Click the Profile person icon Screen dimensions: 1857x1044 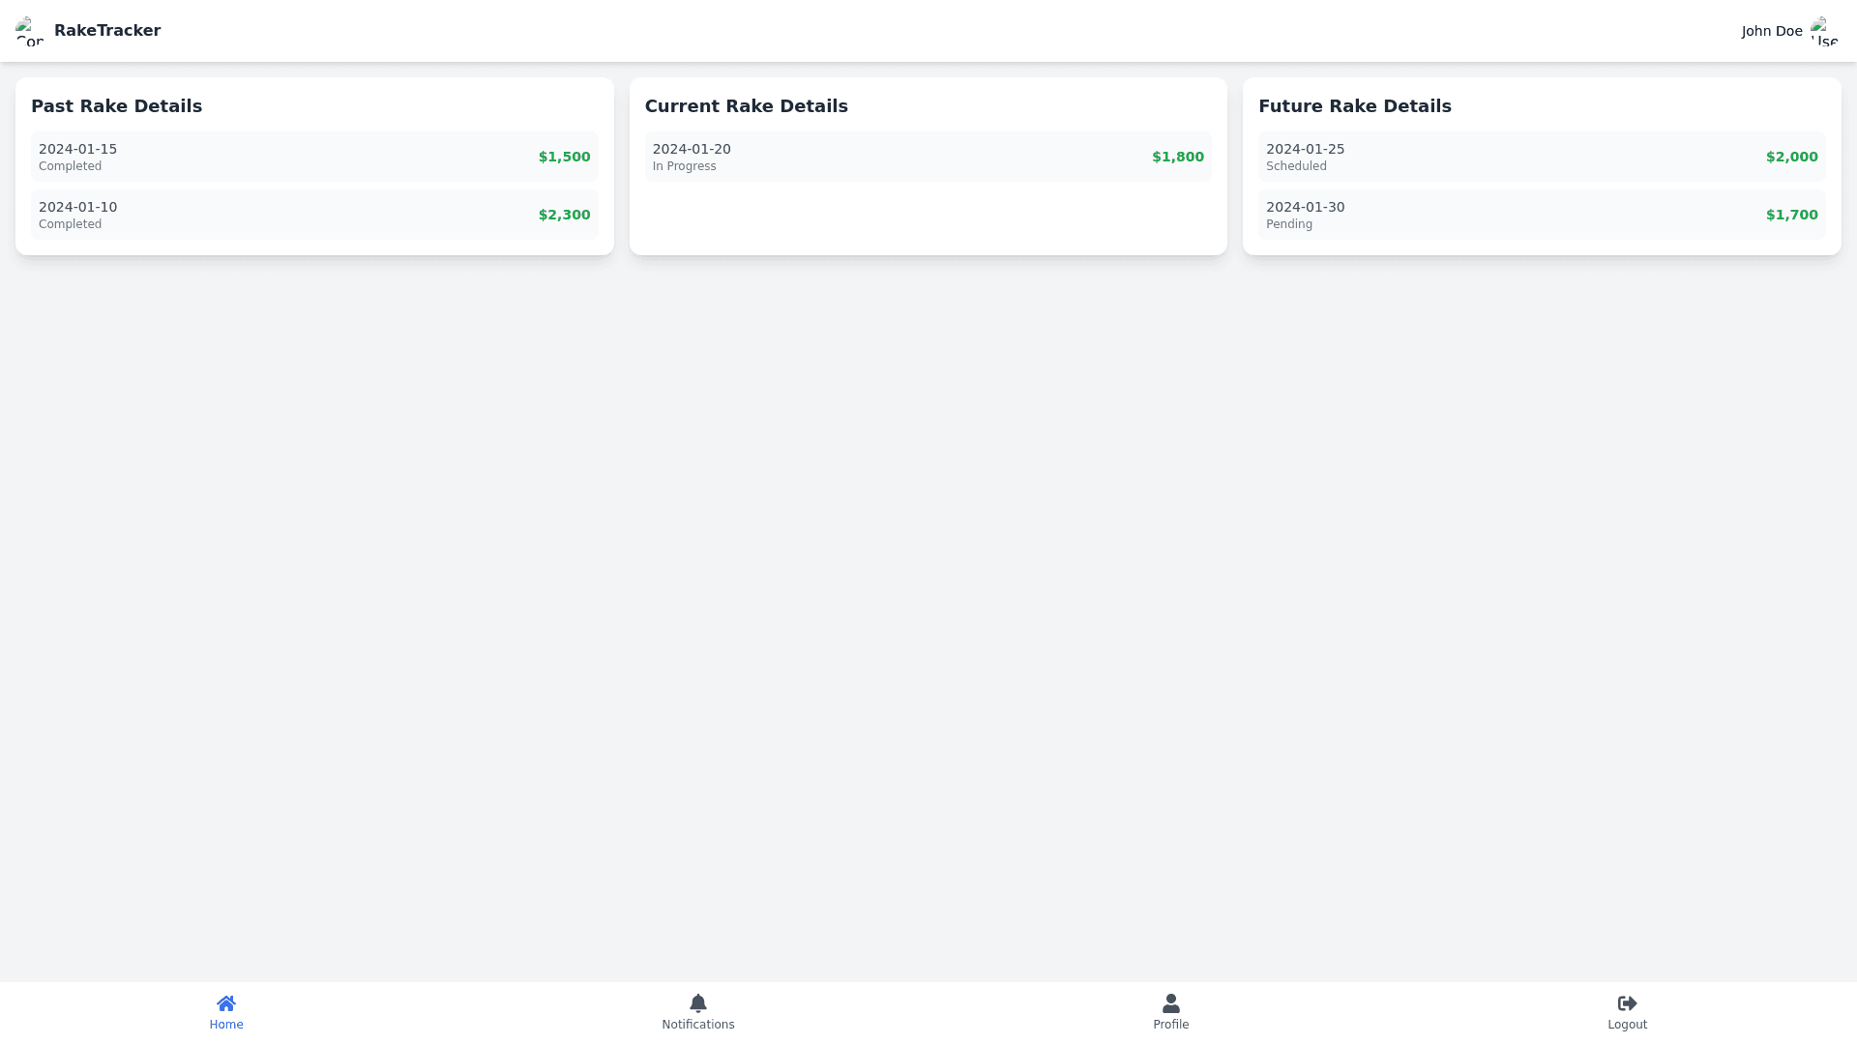click(x=1170, y=1003)
